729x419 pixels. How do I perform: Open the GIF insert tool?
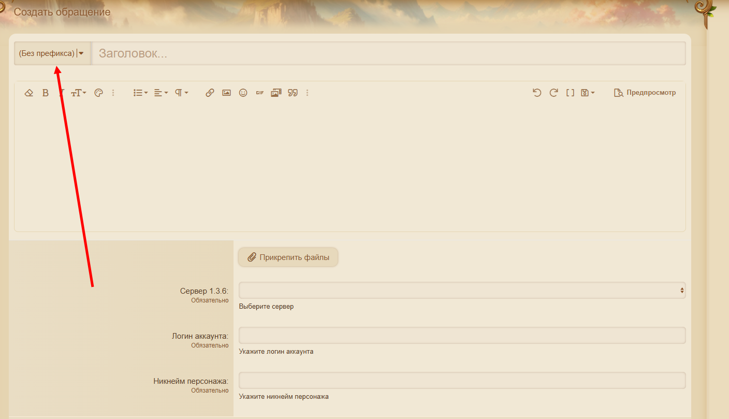pyautogui.click(x=259, y=93)
